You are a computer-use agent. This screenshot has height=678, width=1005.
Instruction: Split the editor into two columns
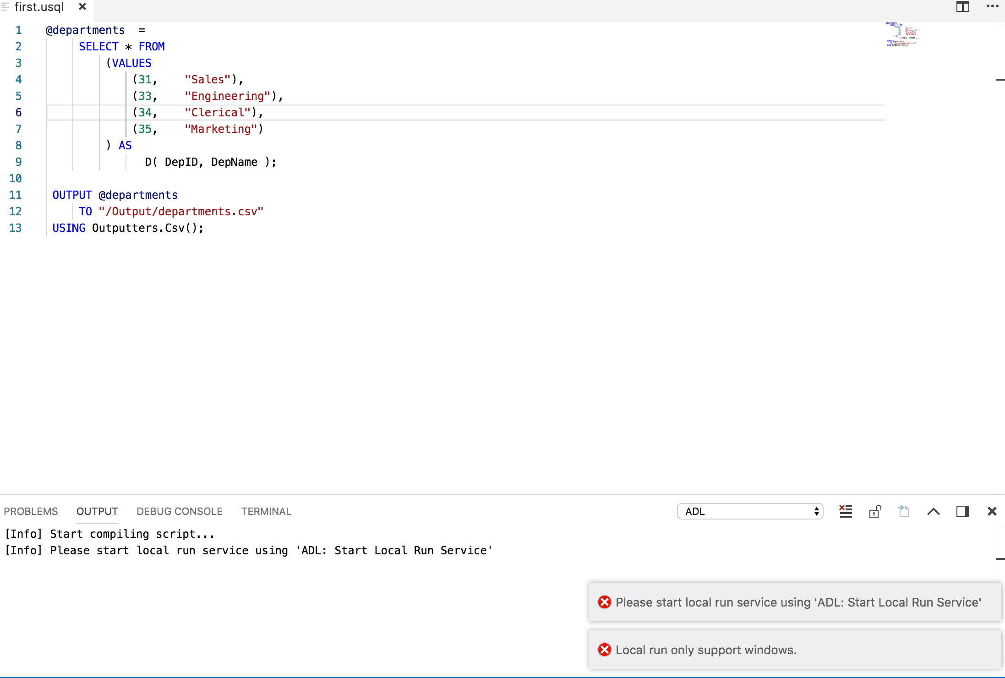pos(962,7)
